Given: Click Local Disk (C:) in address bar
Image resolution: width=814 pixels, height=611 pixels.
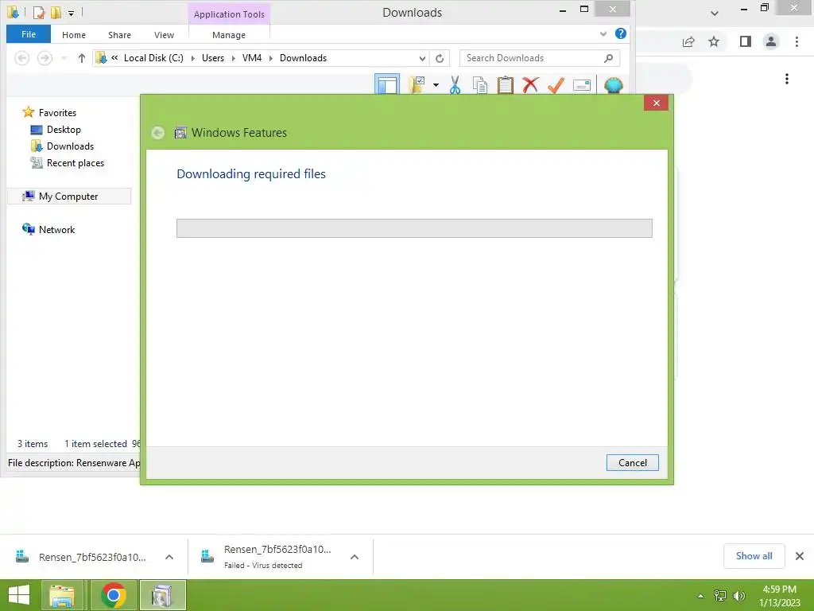Looking at the screenshot, I should 153,57.
